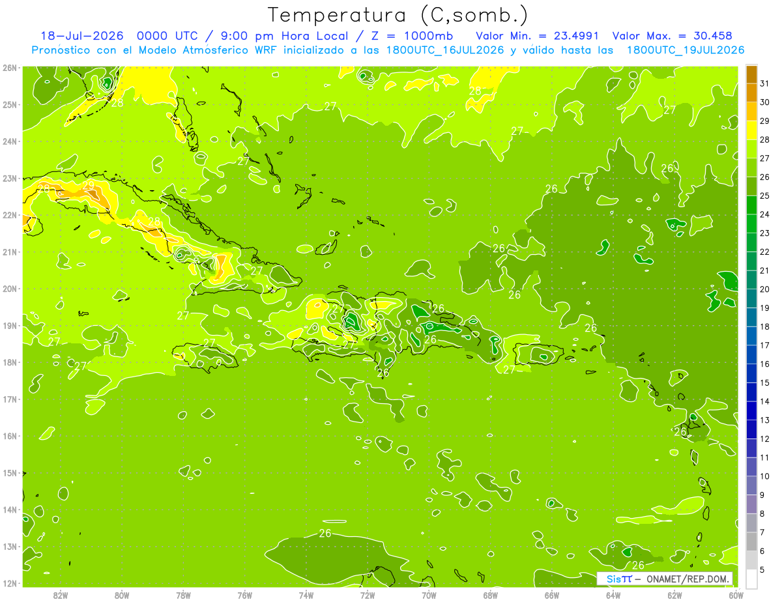Click the longitude axis label "62W"
Viewport: 782px width, 604px height.
674,595
